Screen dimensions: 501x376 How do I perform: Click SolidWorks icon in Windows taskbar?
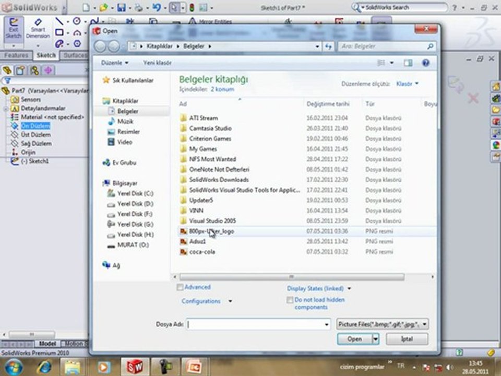(x=135, y=367)
